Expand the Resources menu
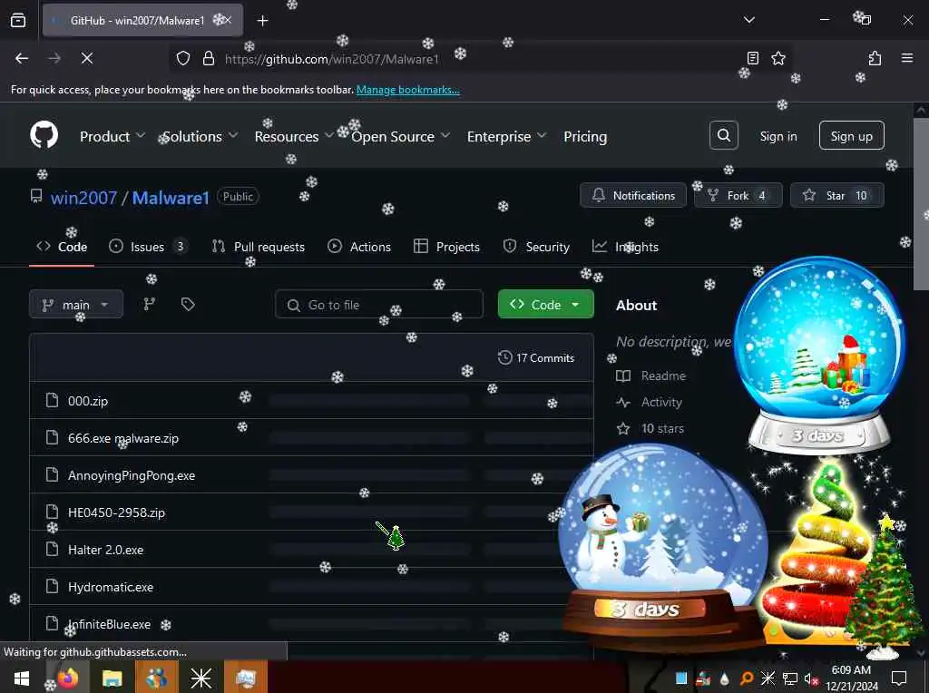929x693 pixels. [294, 136]
